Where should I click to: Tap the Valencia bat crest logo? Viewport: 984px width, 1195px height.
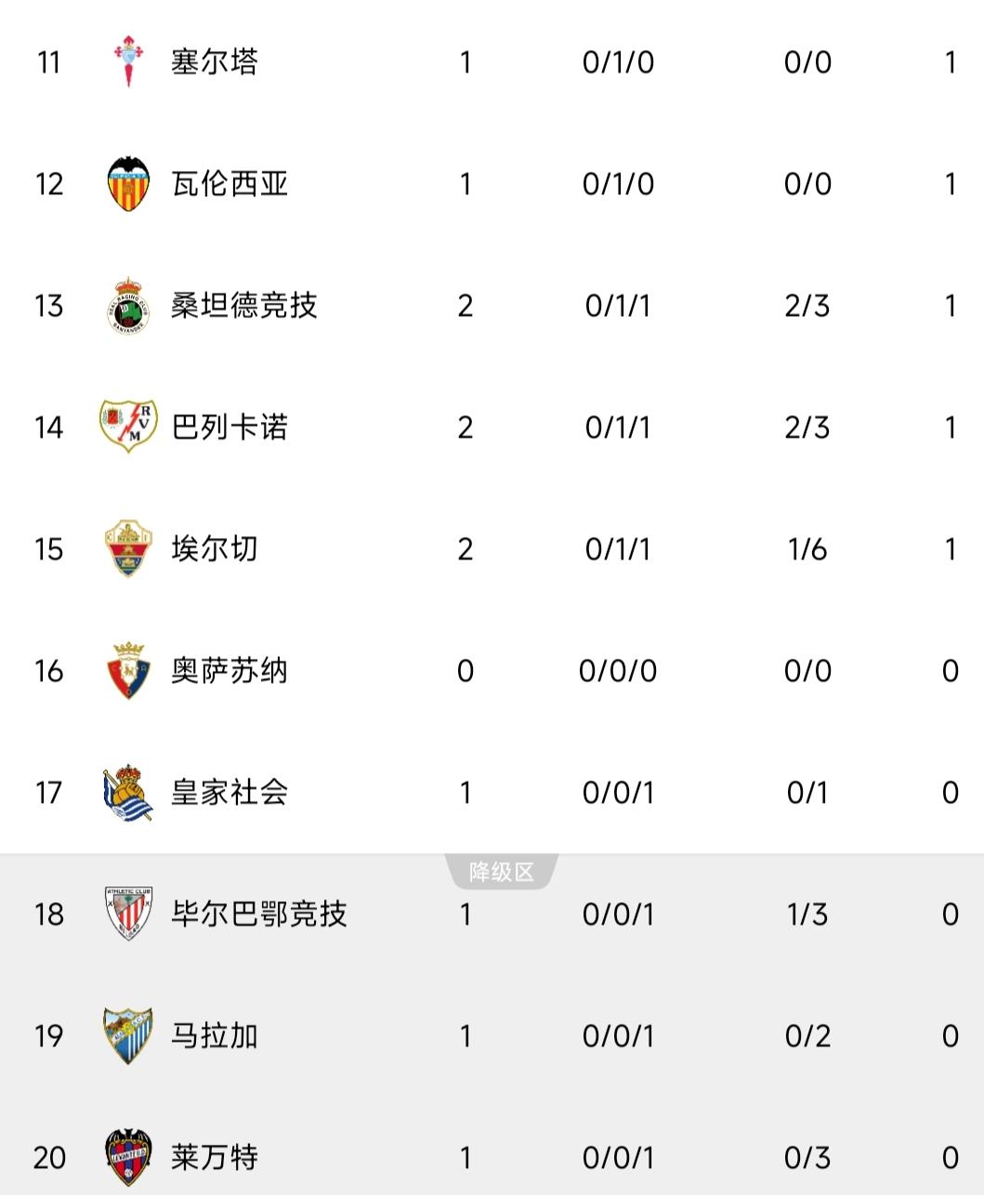pos(127,183)
